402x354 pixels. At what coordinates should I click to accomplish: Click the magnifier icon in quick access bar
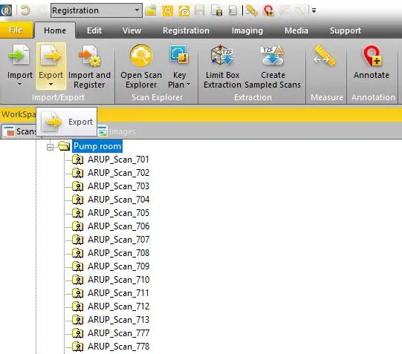168,10
